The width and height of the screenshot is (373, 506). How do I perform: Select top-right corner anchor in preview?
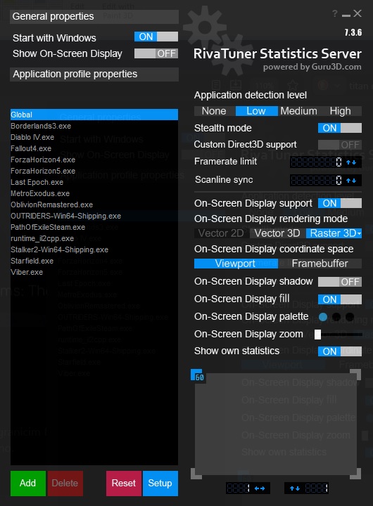356,375
